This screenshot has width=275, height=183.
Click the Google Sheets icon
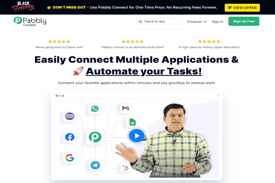(133, 122)
